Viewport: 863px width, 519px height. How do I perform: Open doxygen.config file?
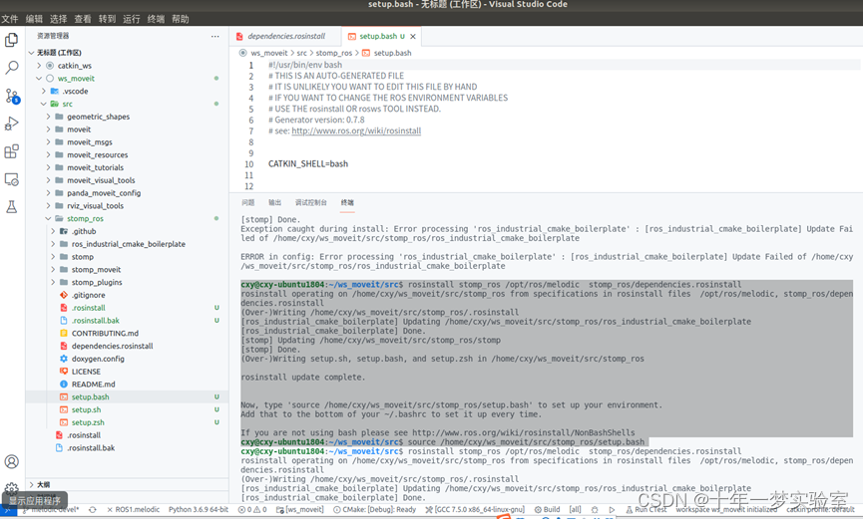[x=98, y=359]
